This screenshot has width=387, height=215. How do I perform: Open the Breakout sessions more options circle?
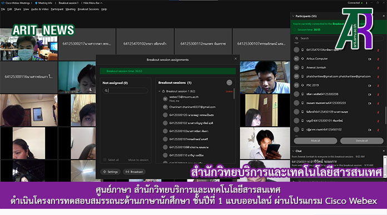point(229,83)
